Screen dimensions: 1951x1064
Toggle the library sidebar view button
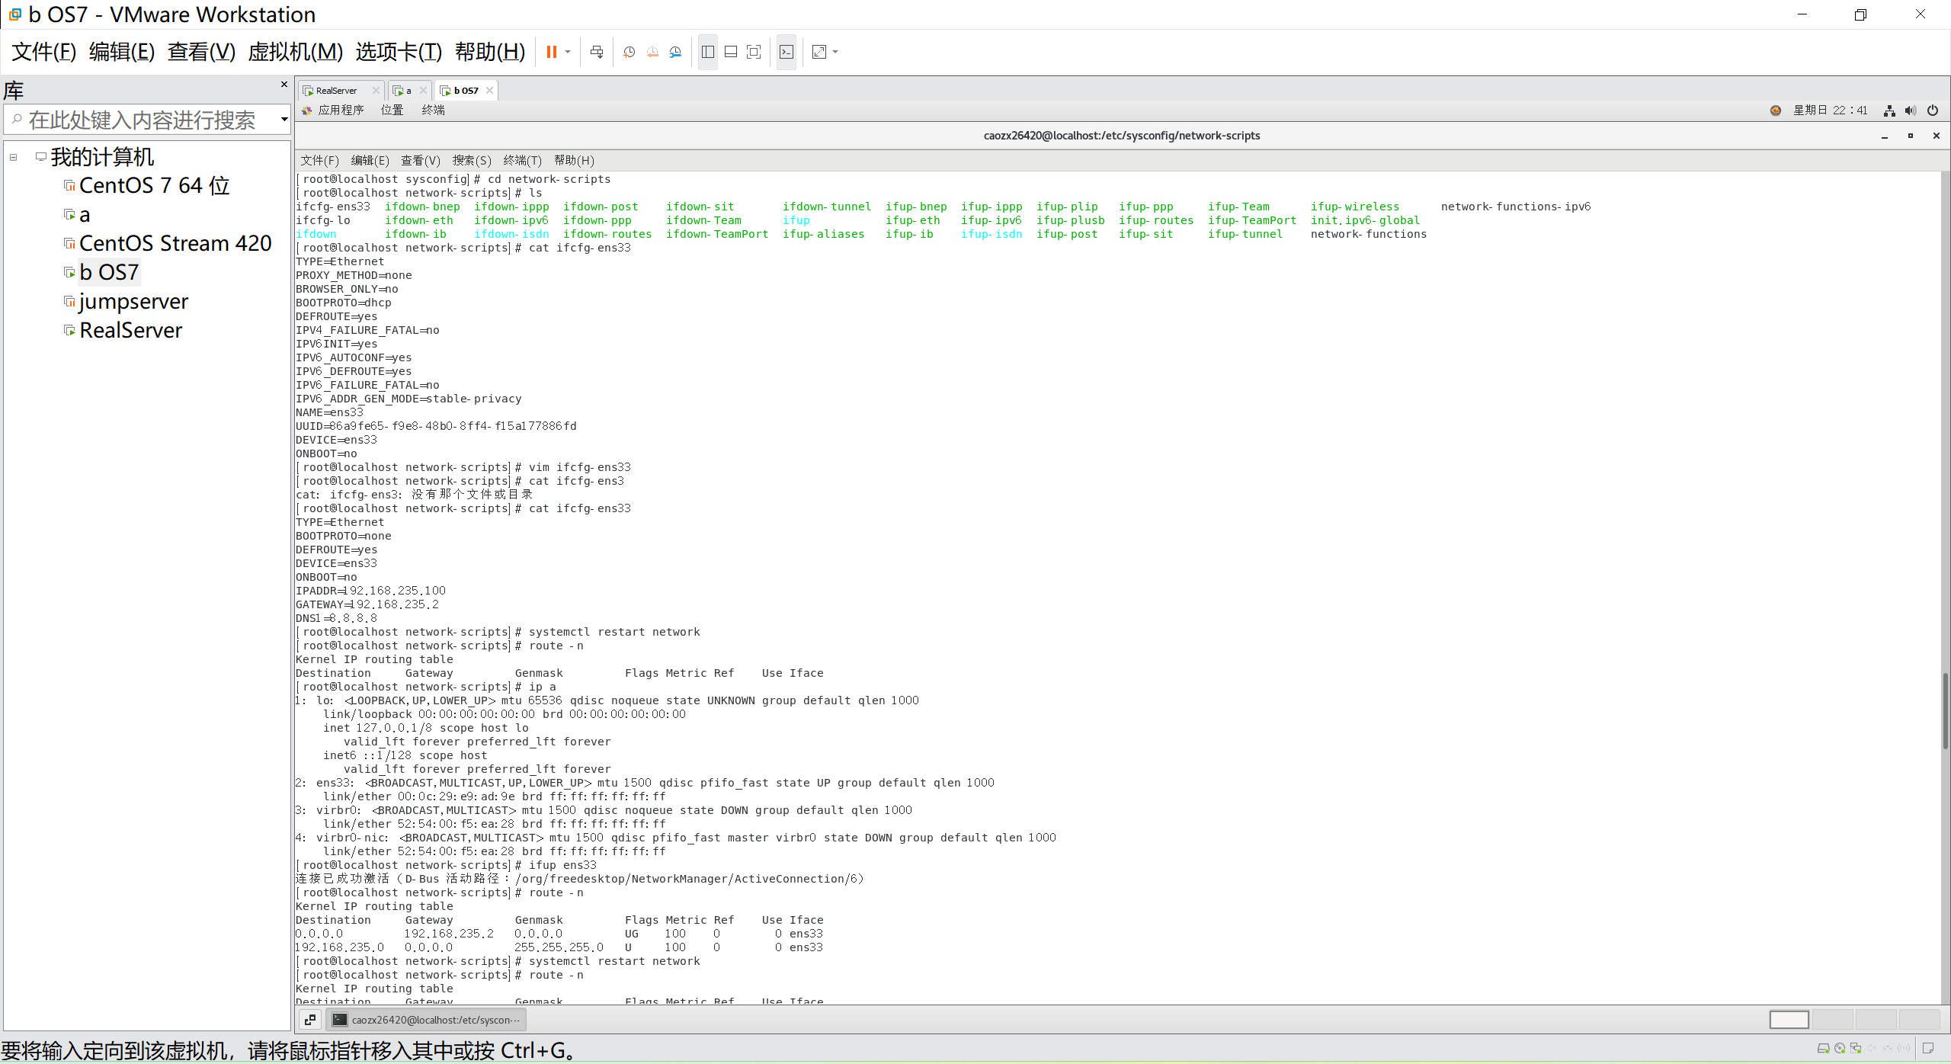(x=707, y=52)
